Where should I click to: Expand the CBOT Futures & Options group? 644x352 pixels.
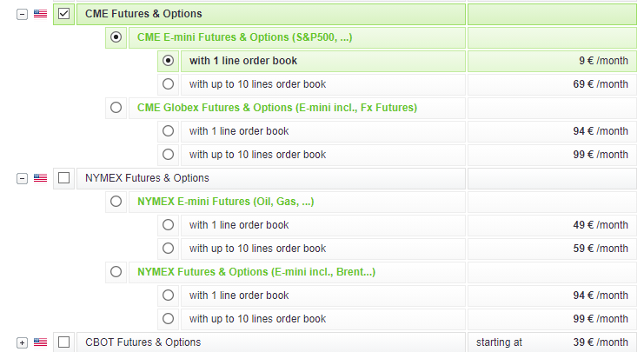pyautogui.click(x=22, y=342)
